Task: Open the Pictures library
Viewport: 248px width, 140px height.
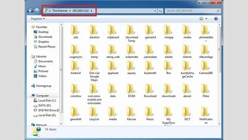Action: click(x=41, y=71)
